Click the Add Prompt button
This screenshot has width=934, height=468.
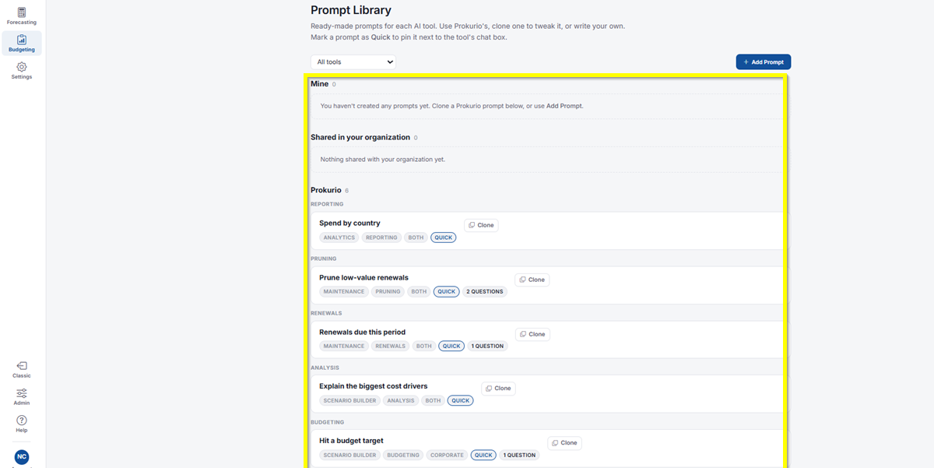[x=763, y=62]
